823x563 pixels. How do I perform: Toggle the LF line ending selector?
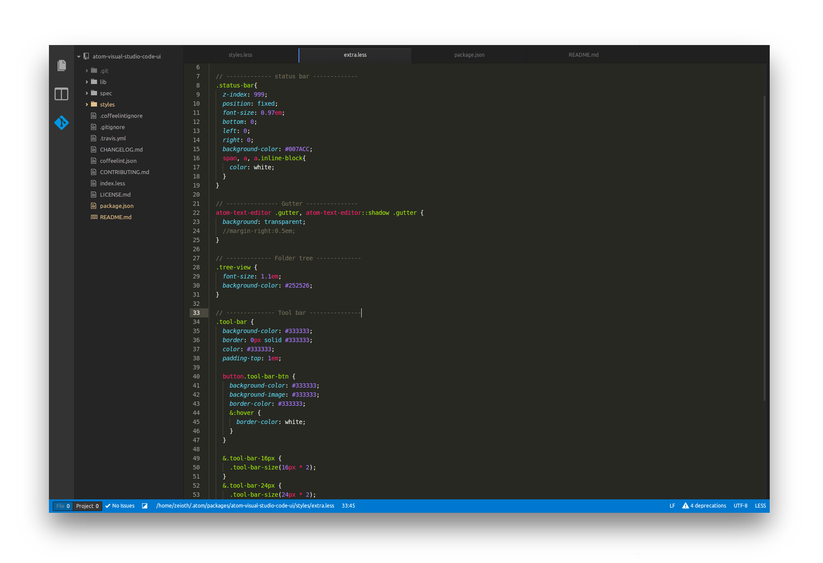(672, 506)
